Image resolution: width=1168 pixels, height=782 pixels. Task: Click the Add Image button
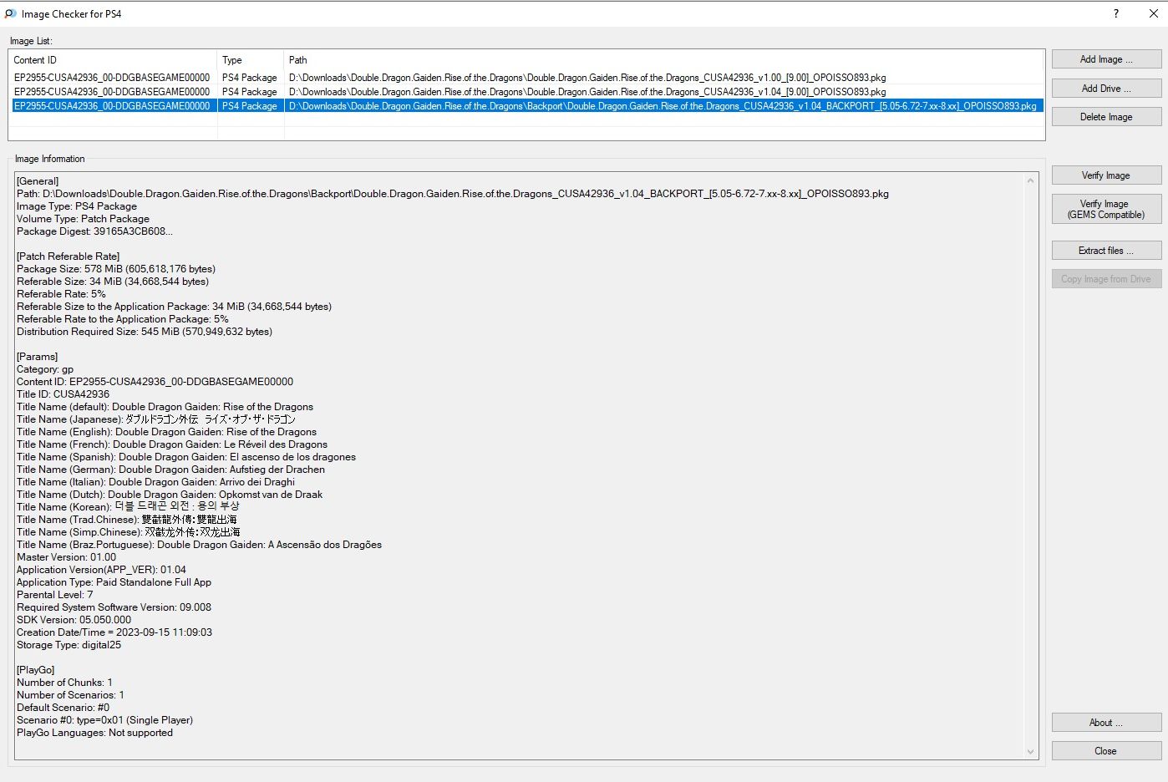(x=1106, y=59)
